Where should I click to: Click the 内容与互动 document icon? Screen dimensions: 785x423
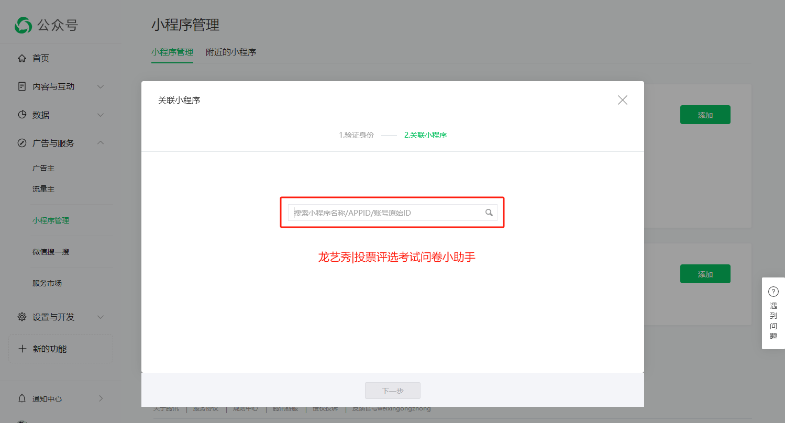22,86
